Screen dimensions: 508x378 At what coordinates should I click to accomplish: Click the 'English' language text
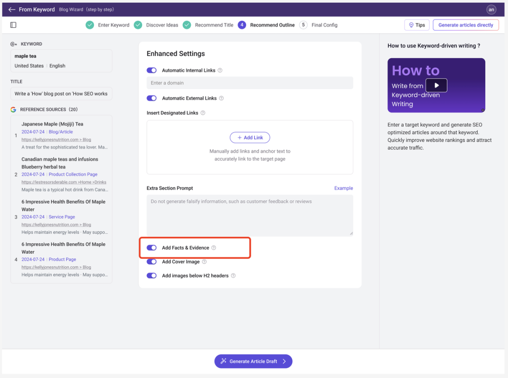[57, 66]
